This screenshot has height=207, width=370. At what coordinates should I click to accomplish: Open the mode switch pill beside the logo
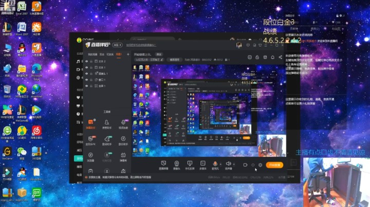(117, 45)
